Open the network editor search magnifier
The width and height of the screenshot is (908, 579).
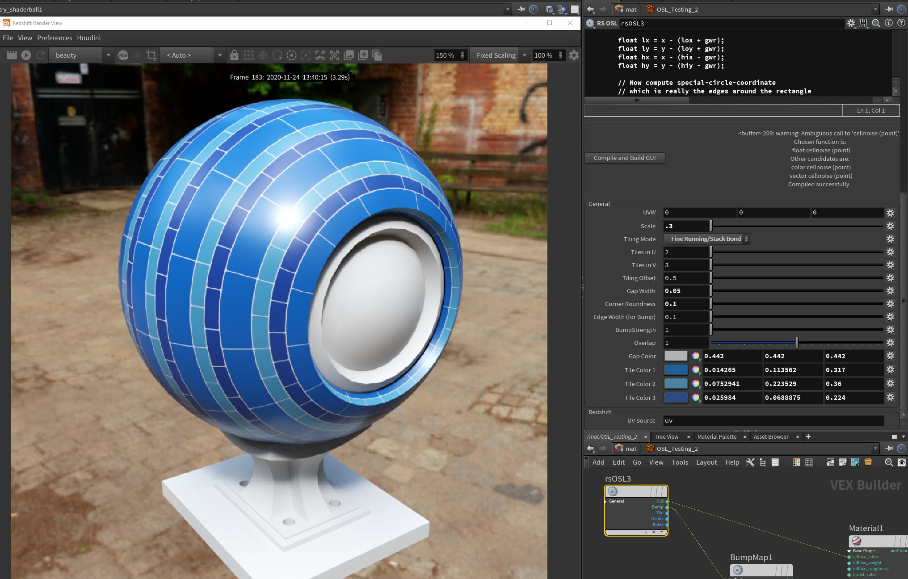point(889,462)
